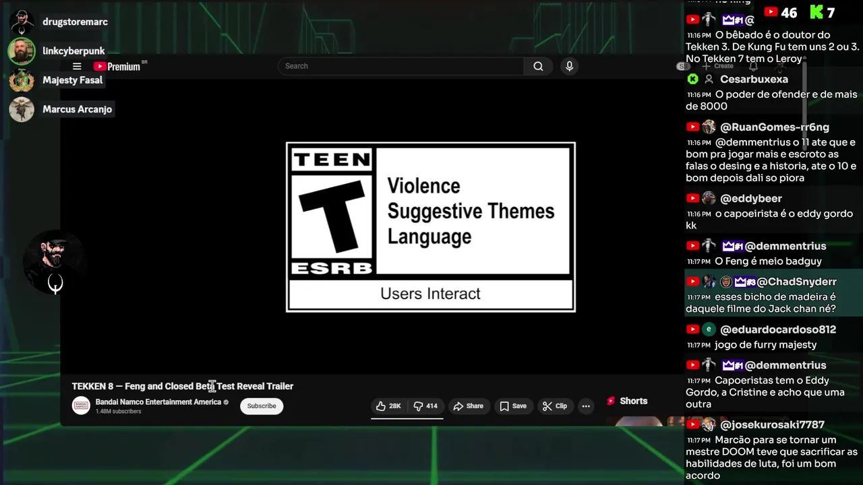The height and width of the screenshot is (485, 863).
Task: Click the magnifying glass search button
Action: [x=538, y=66]
